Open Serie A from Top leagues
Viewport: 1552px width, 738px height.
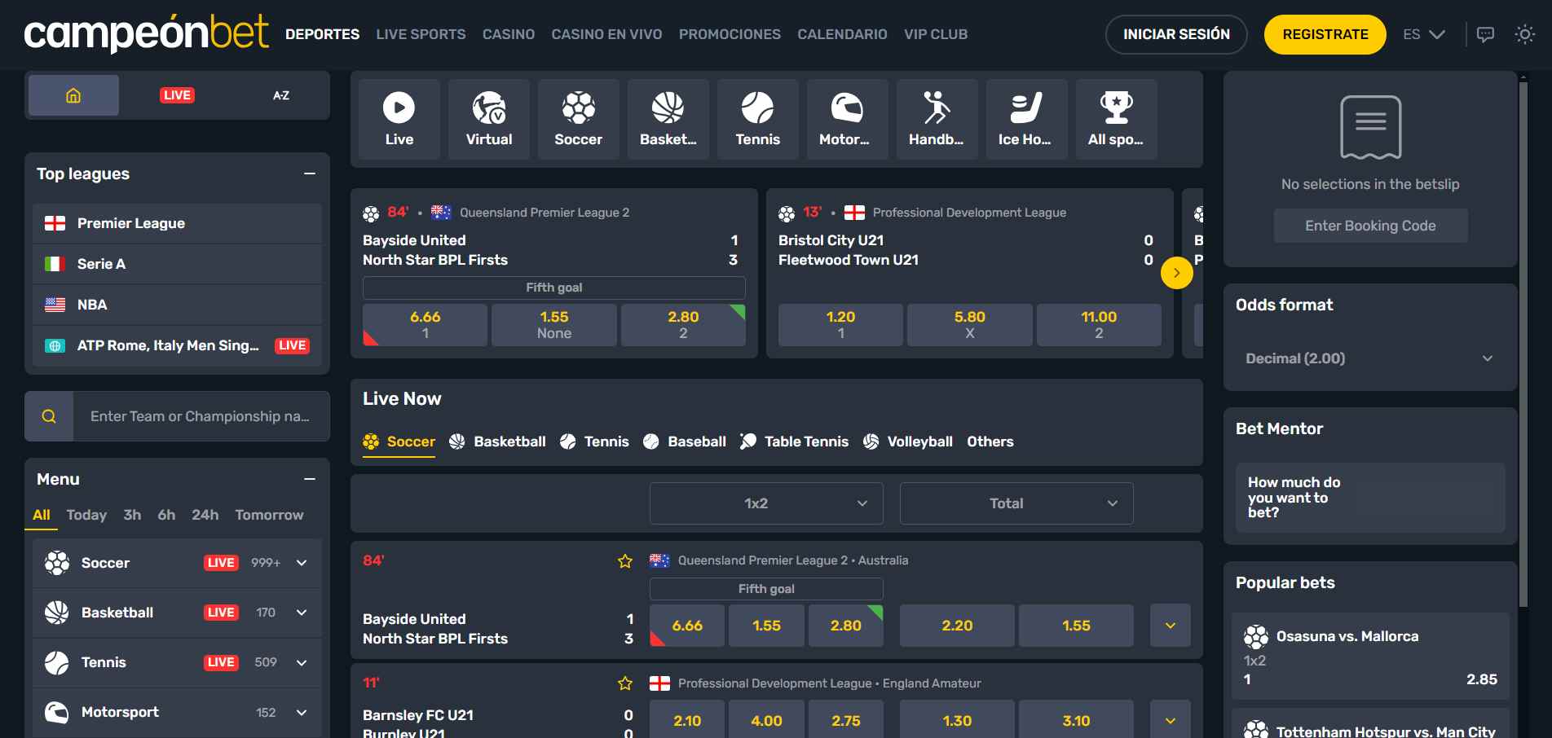point(177,264)
